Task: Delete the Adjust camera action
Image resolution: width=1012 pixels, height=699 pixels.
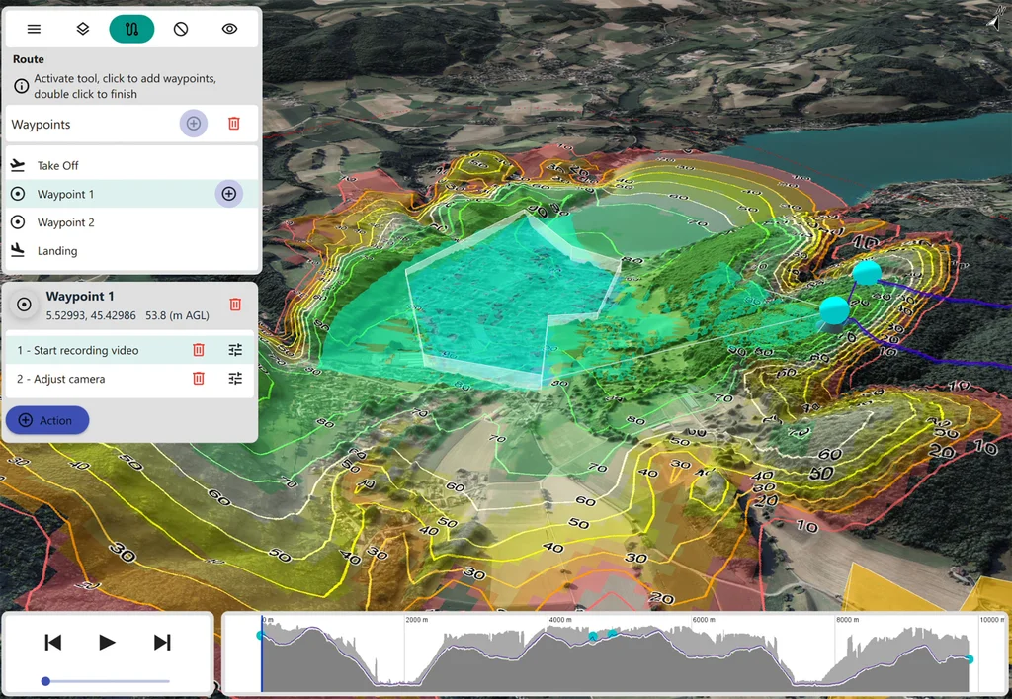Action: [x=198, y=379]
